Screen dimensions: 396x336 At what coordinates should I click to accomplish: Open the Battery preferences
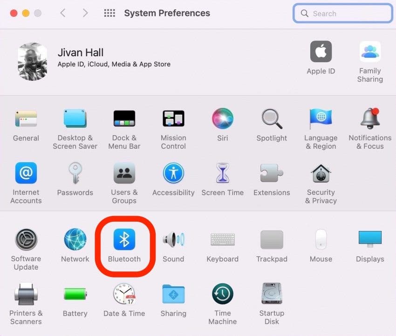coord(75,294)
